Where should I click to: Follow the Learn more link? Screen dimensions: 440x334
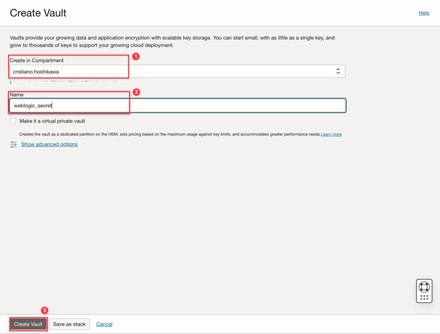tap(331, 134)
